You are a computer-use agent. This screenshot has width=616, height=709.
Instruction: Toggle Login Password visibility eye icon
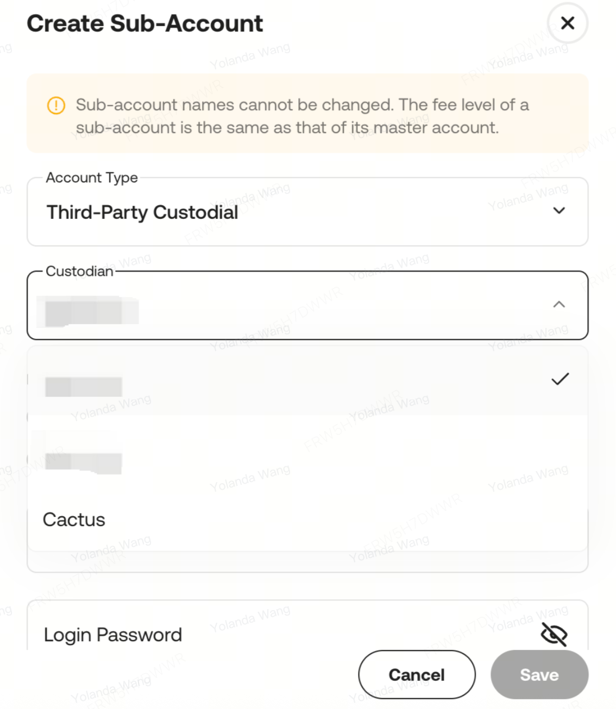tap(554, 634)
